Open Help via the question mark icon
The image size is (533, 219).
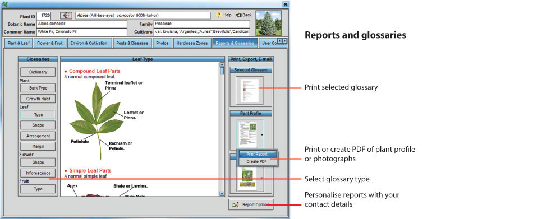coord(219,15)
